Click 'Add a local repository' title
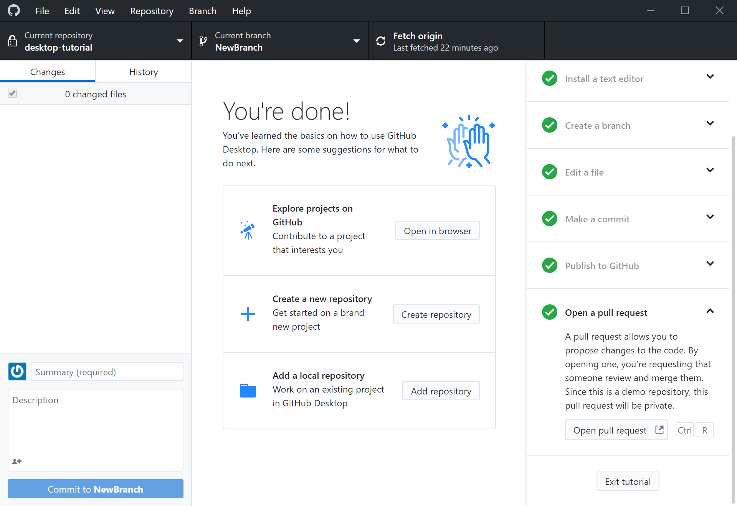737x506 pixels. 319,375
